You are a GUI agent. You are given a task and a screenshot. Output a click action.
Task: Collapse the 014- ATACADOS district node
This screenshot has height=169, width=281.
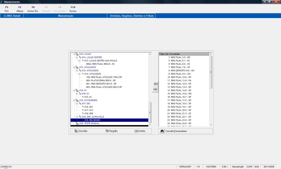click(80, 74)
